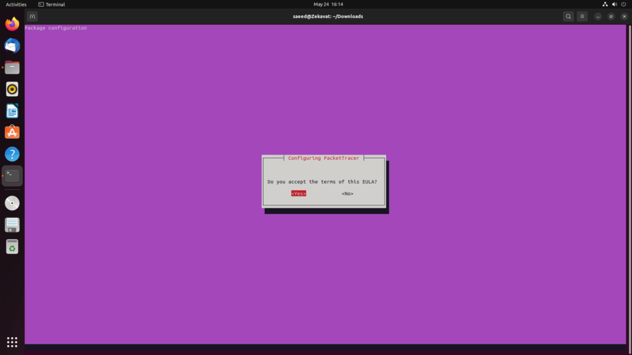
Task: Open Ubuntu Software store
Action: (12, 133)
